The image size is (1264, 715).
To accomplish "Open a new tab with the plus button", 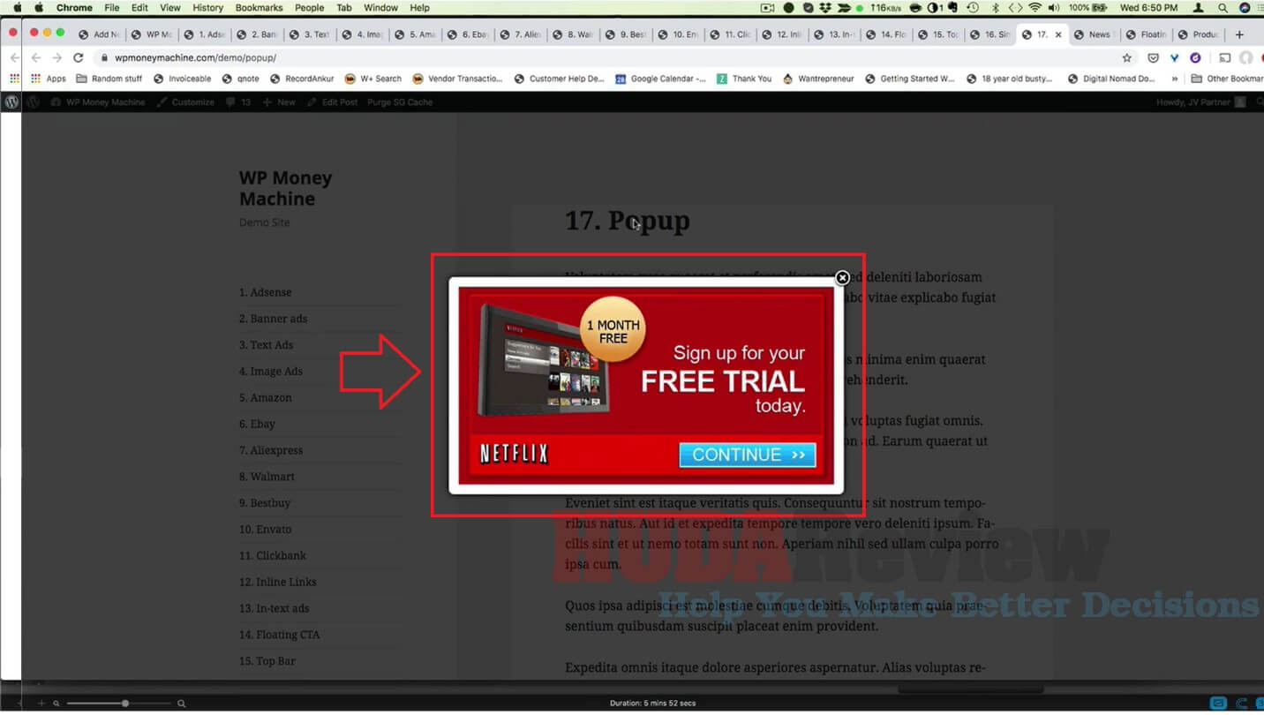I will tap(1239, 34).
